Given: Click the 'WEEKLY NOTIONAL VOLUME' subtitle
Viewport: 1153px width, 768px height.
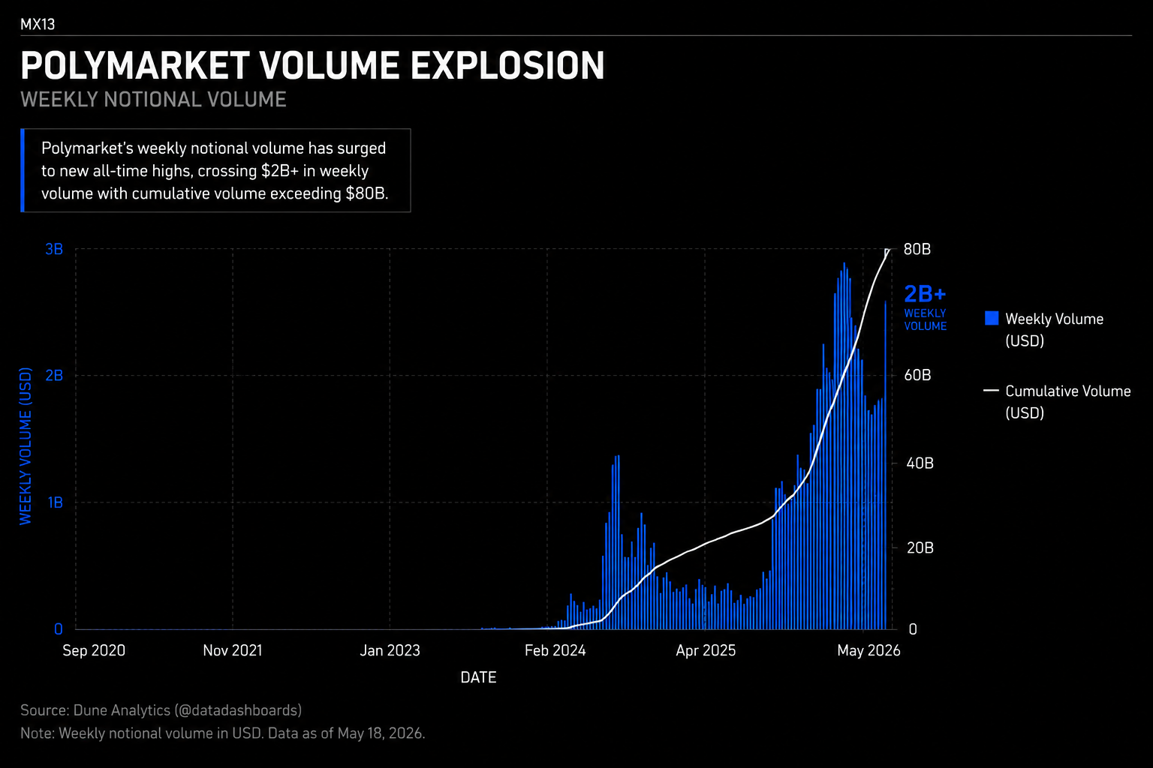Looking at the screenshot, I should click(x=153, y=100).
